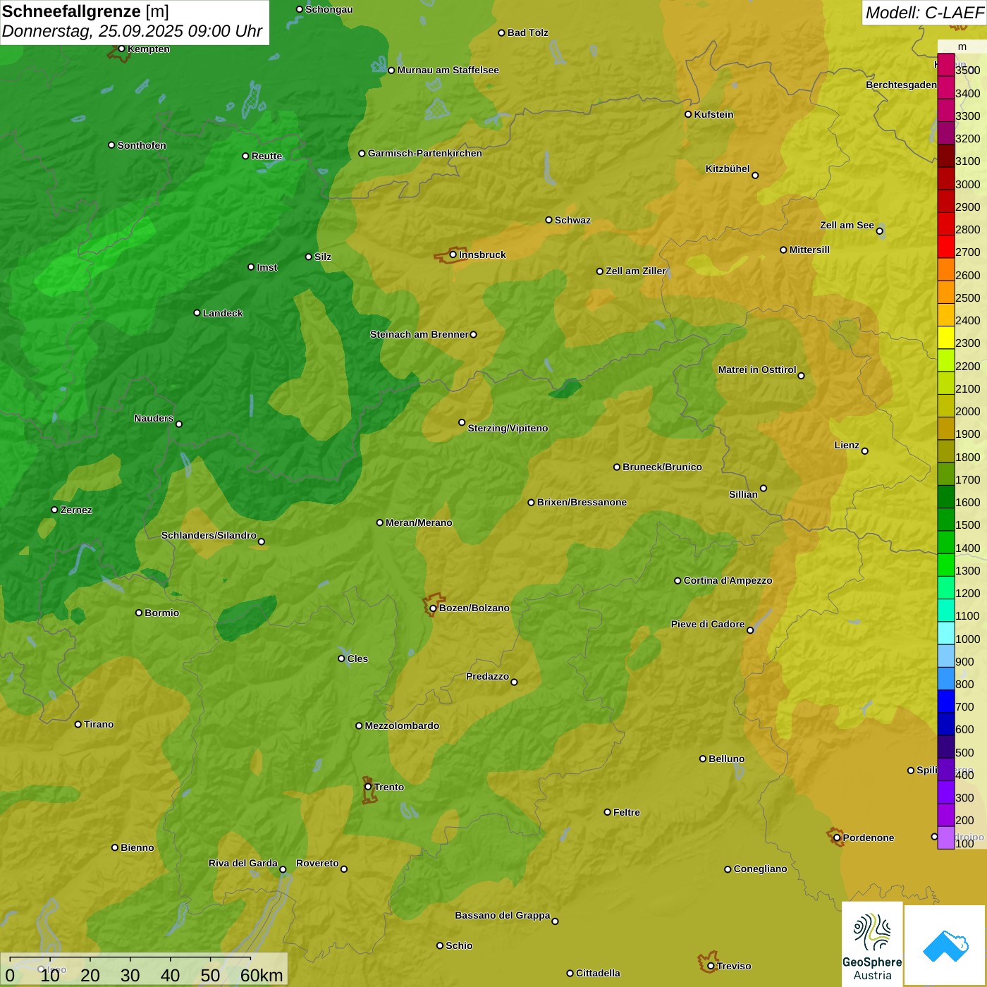
Task: Click the Landeck map marker
Action: 197,312
